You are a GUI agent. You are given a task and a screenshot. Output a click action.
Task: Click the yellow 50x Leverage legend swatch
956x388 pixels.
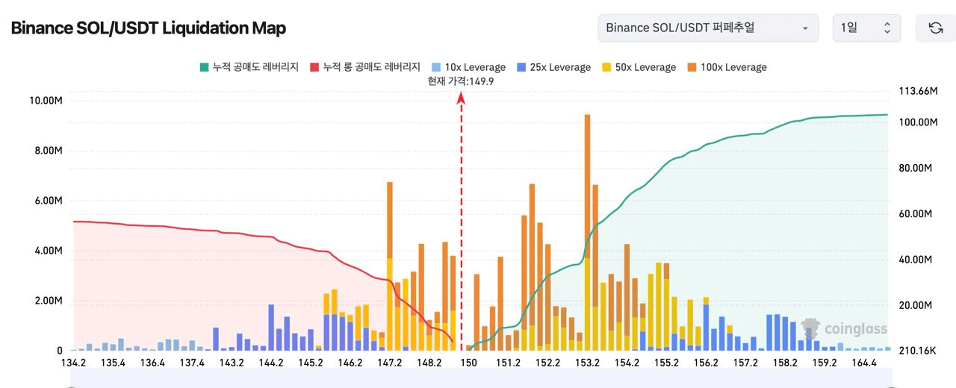606,67
